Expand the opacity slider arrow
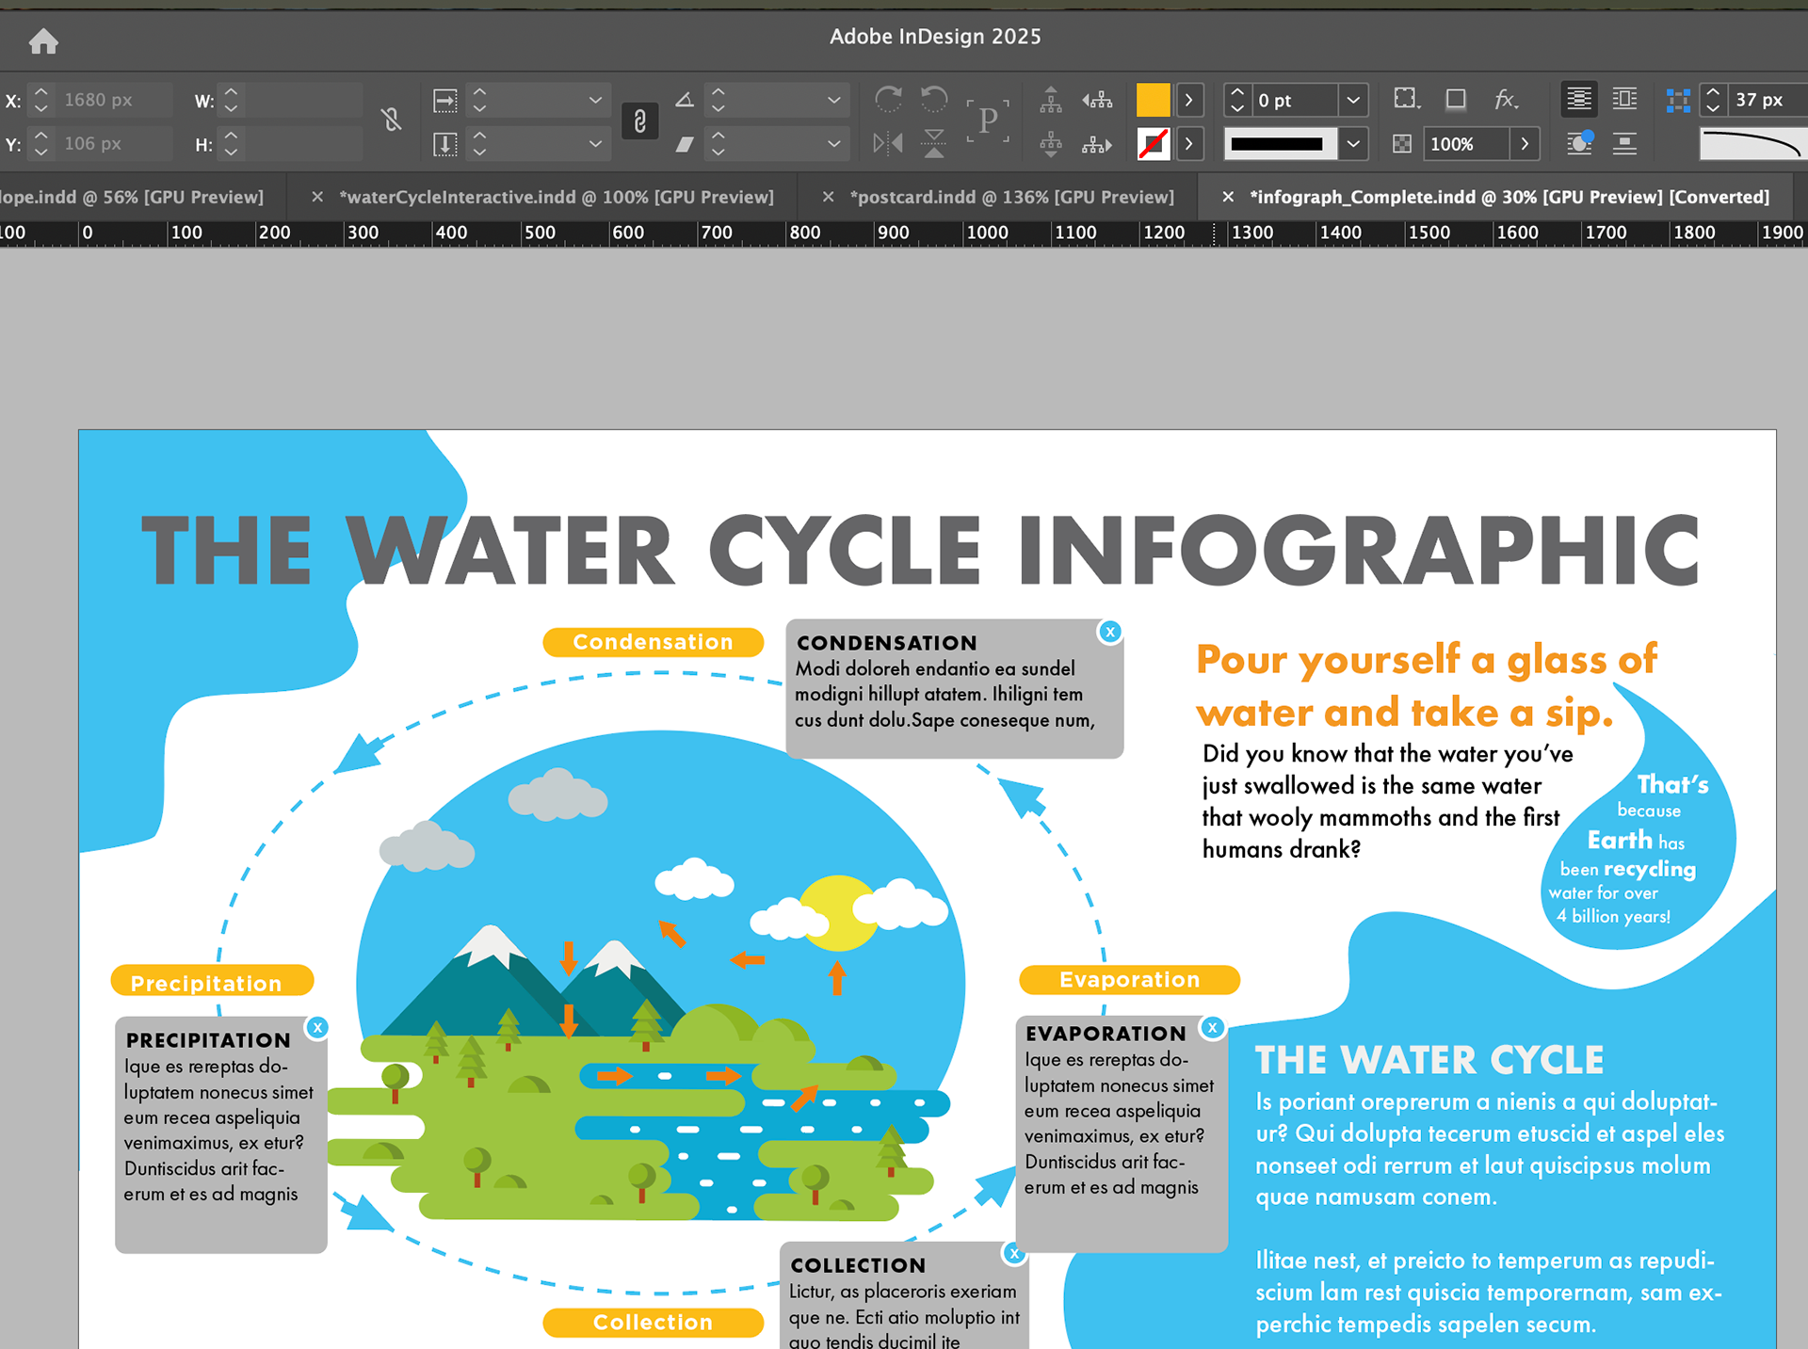 (x=1525, y=144)
